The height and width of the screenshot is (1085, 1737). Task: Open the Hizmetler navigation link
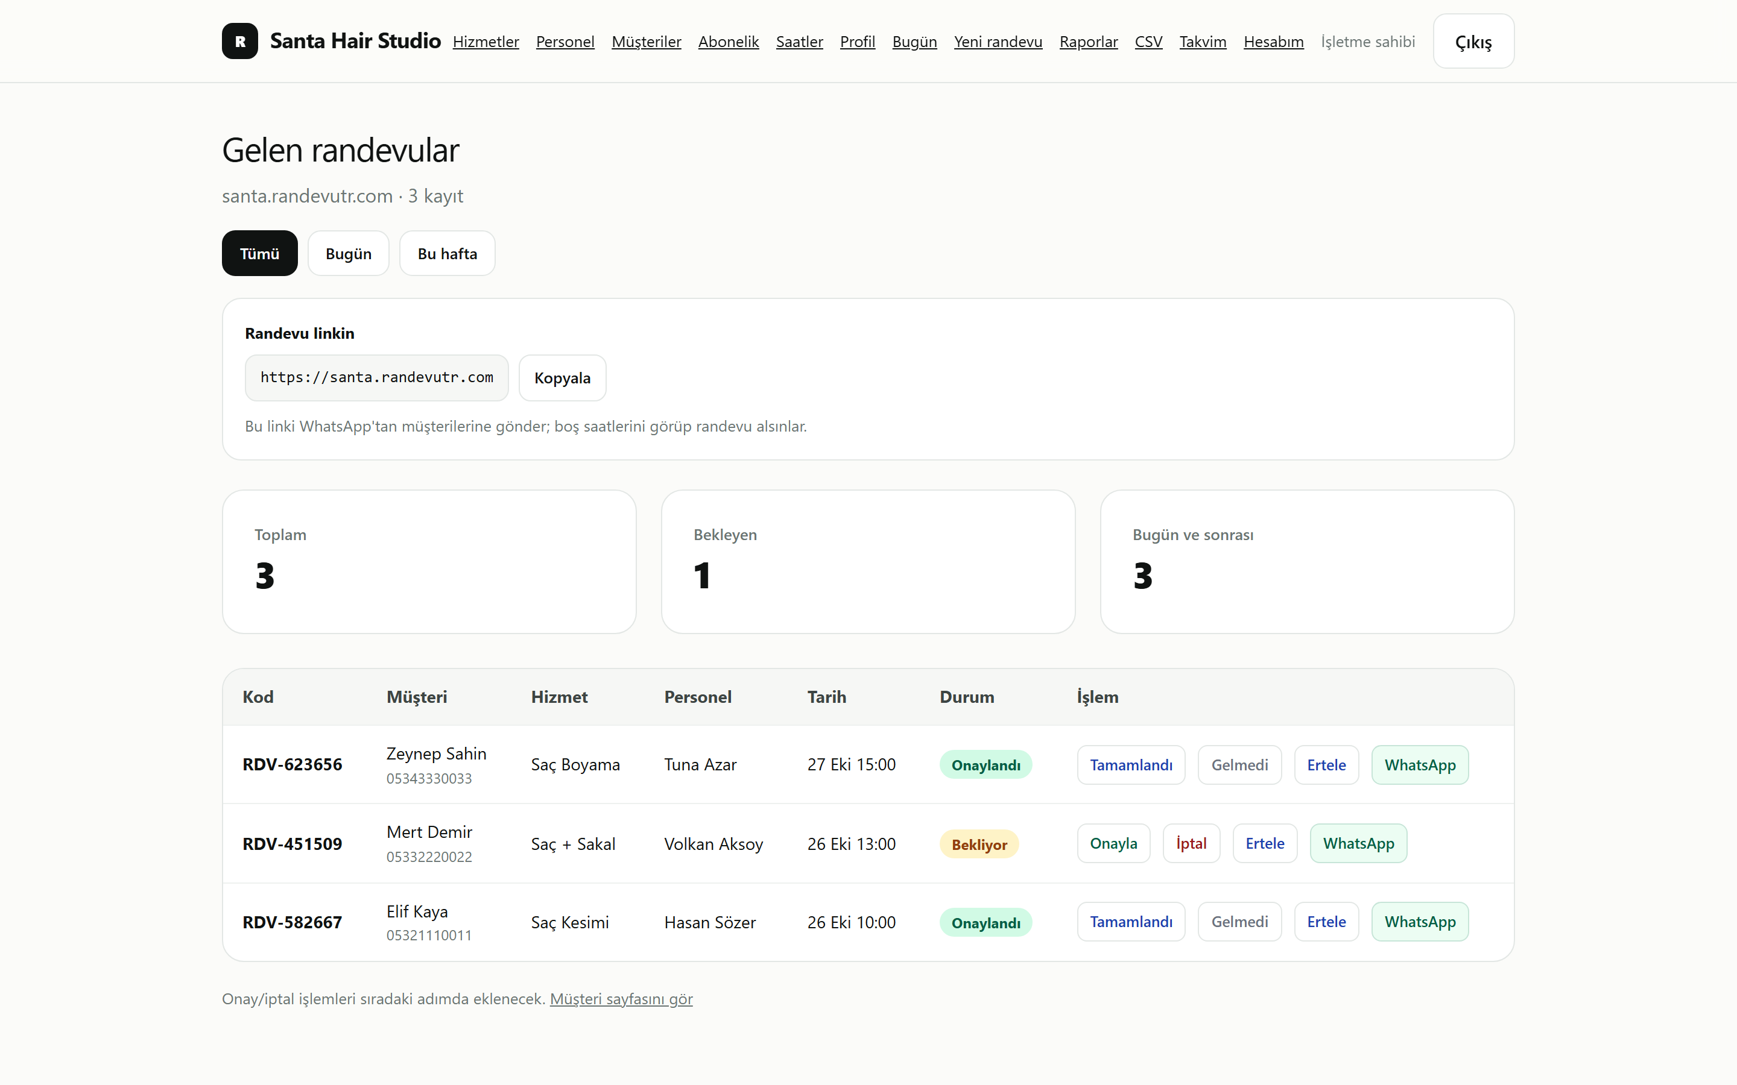[x=486, y=42]
